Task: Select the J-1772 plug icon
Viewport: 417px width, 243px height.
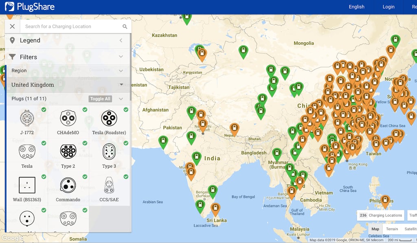Action: coord(27,118)
